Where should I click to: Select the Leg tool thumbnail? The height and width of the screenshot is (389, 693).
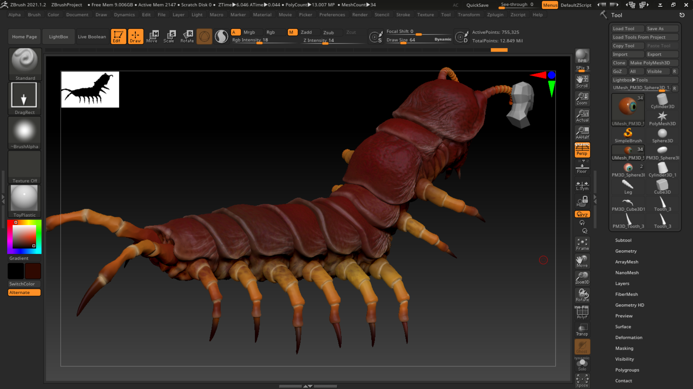pyautogui.click(x=628, y=186)
